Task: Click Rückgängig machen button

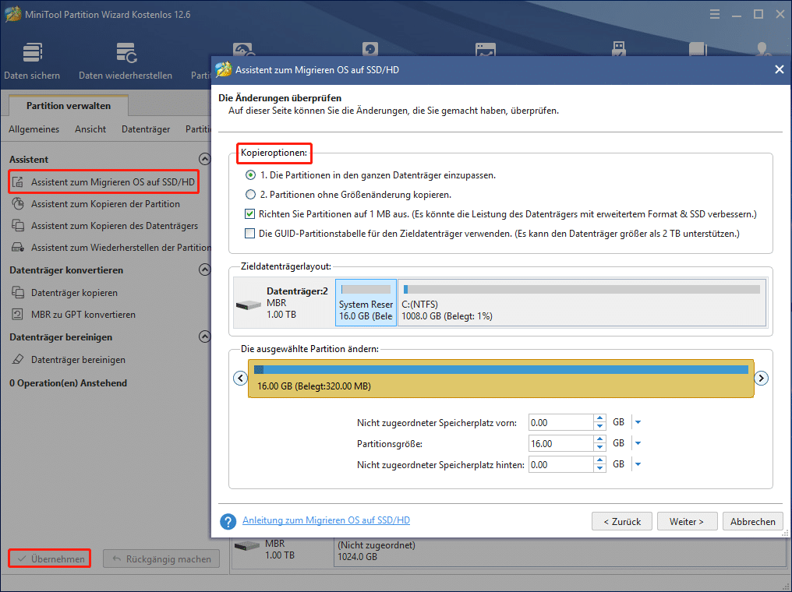Action: coord(161,559)
